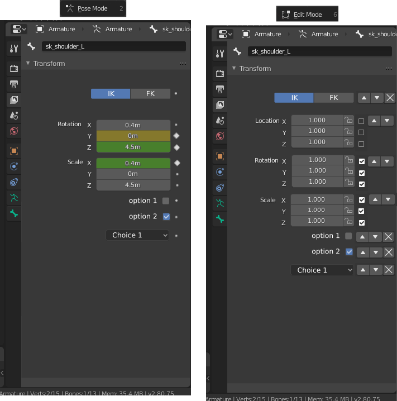Select FK in the right panel

(333, 98)
